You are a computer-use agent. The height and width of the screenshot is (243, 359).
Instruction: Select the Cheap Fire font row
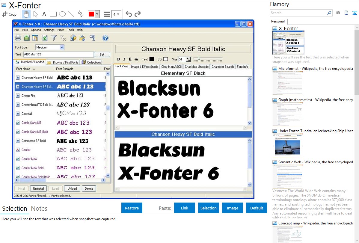tap(60, 96)
